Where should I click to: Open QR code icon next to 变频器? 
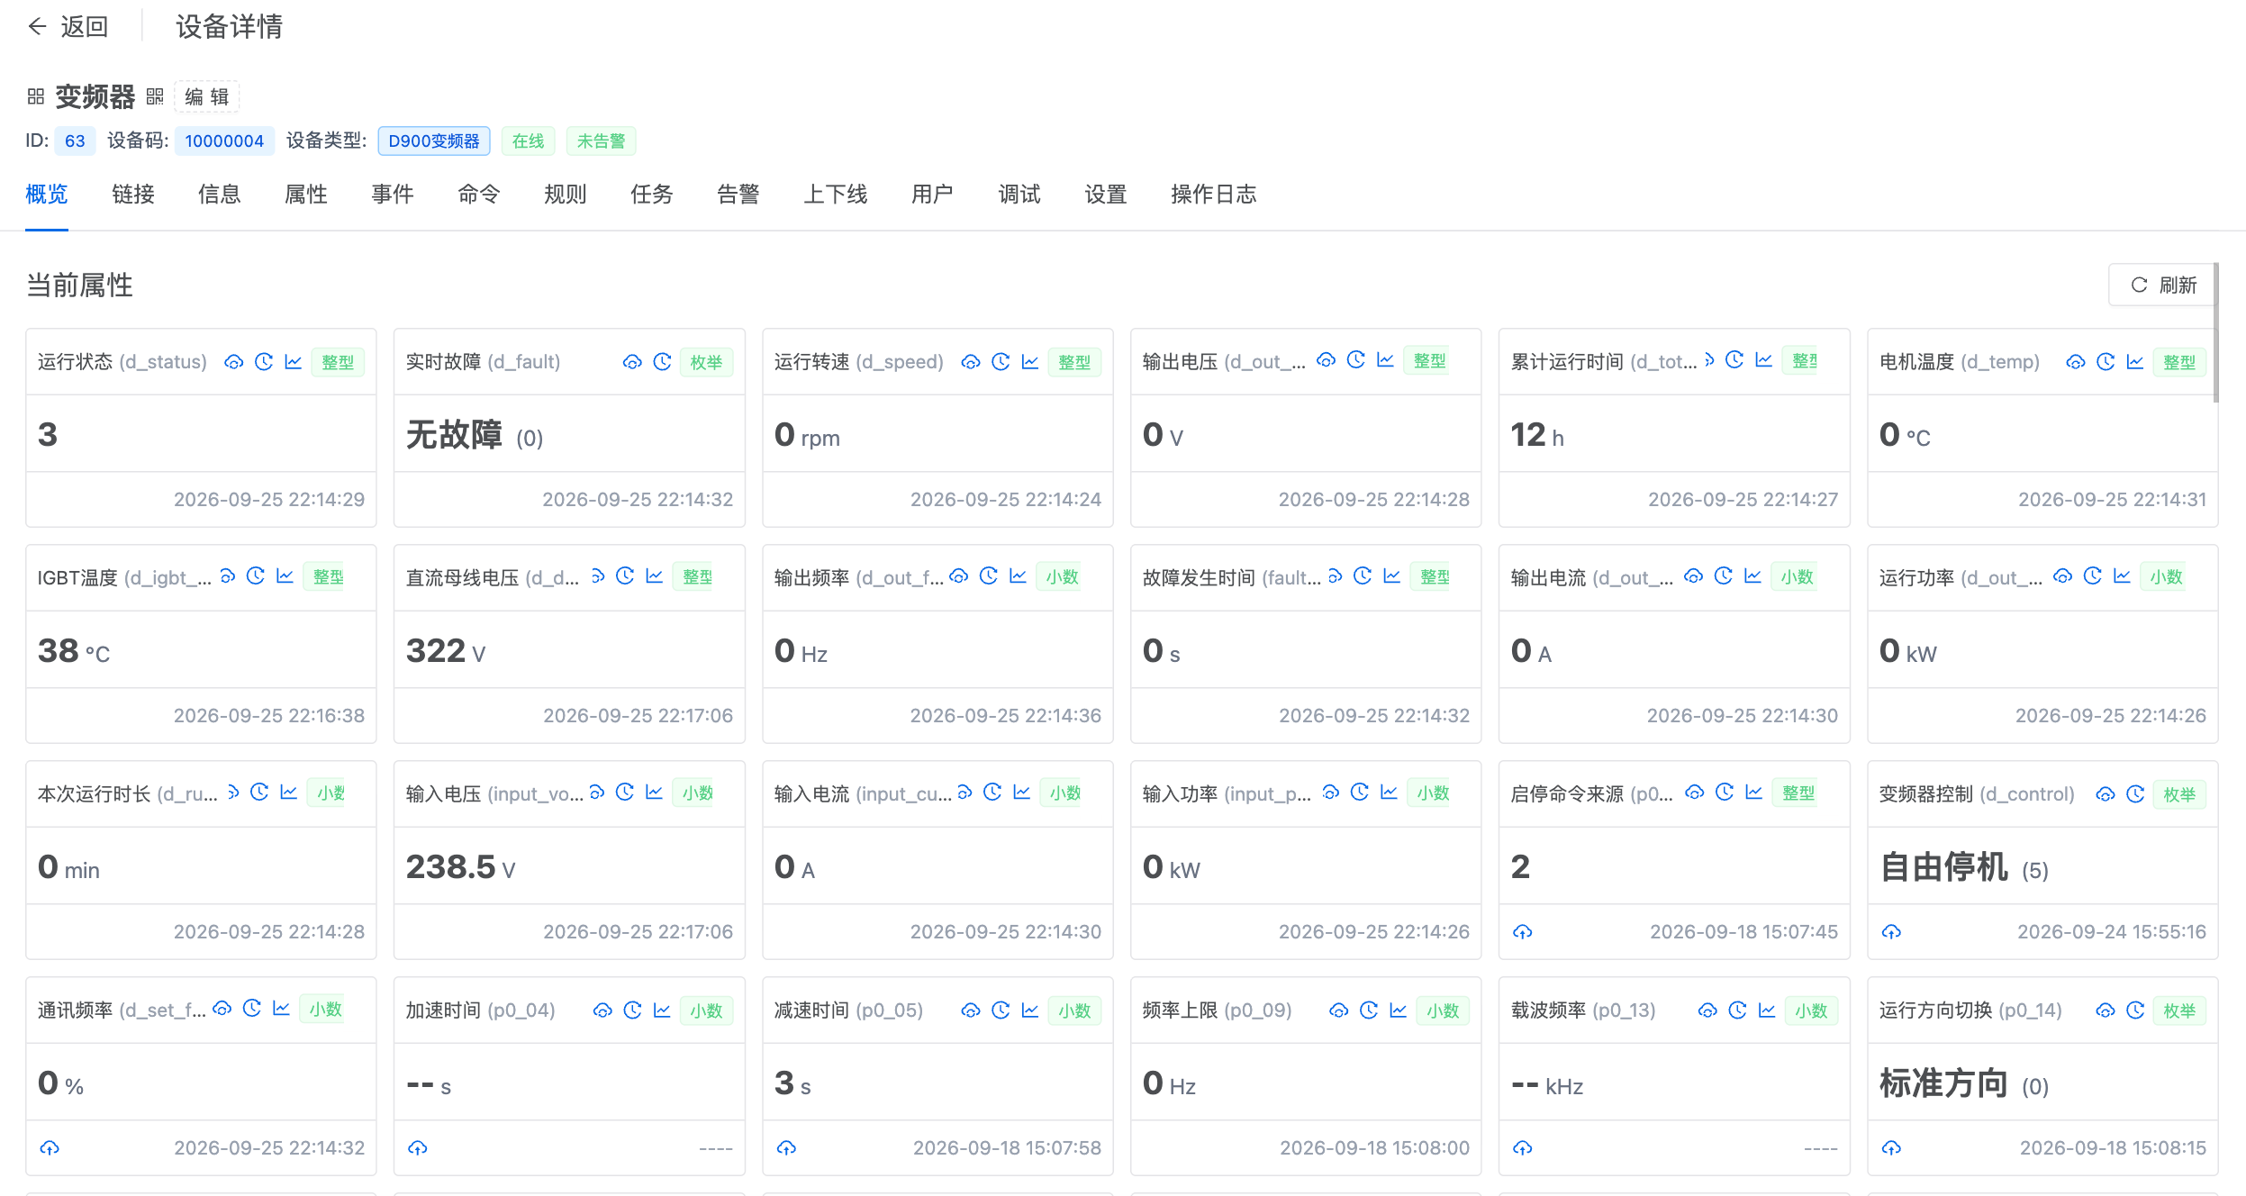155,96
